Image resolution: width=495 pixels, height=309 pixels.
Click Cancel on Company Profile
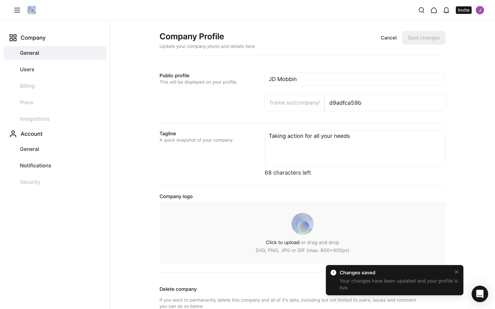[389, 38]
